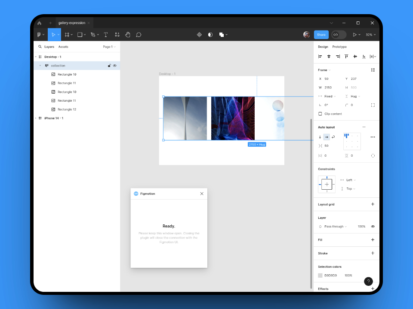Set auto layout direction to horizontal

[x=327, y=137]
